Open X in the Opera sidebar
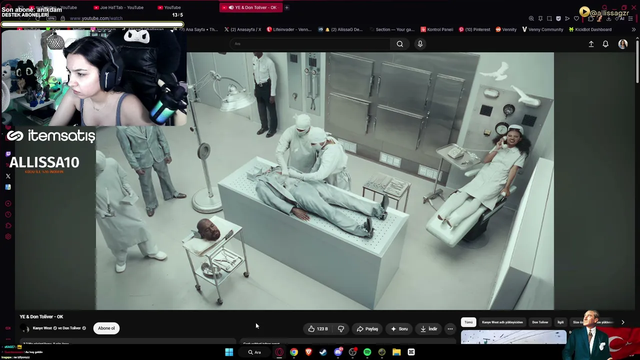 8,176
